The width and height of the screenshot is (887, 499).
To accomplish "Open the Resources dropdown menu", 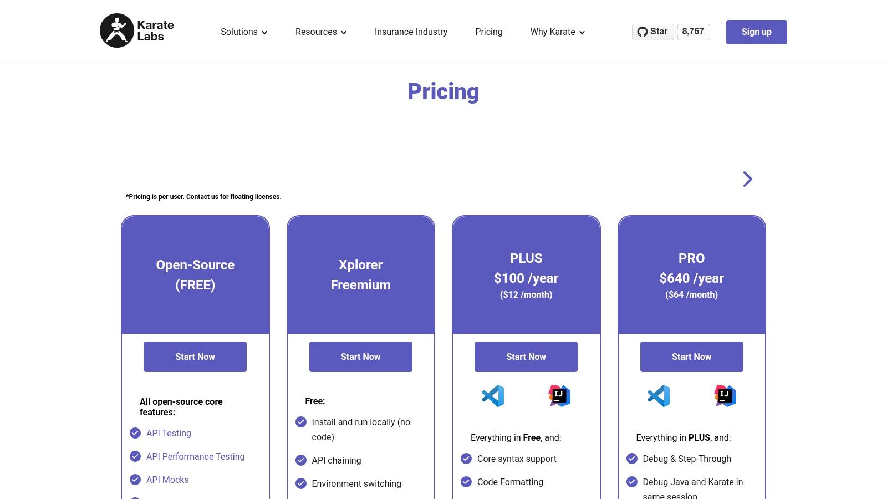I will [x=320, y=32].
